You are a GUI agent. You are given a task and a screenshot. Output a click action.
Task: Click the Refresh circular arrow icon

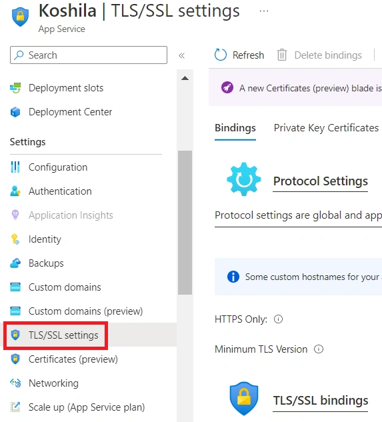point(221,55)
